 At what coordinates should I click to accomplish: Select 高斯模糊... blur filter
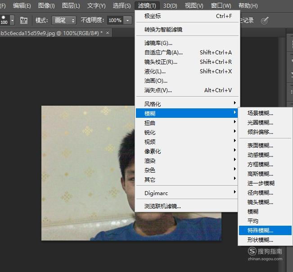[266, 174]
